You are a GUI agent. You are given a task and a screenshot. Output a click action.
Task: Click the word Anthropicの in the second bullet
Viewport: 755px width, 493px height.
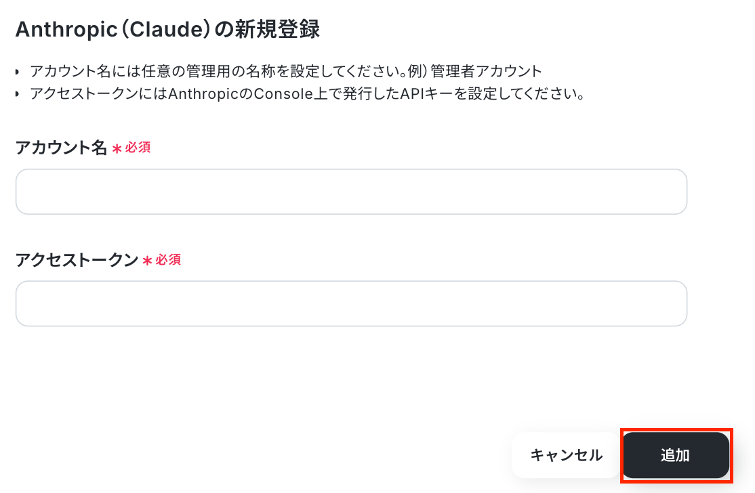coord(210,93)
